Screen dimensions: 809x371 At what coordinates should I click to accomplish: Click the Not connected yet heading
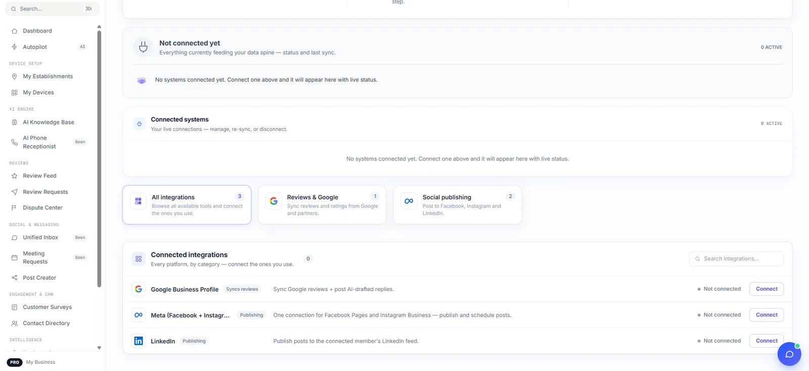coord(190,43)
